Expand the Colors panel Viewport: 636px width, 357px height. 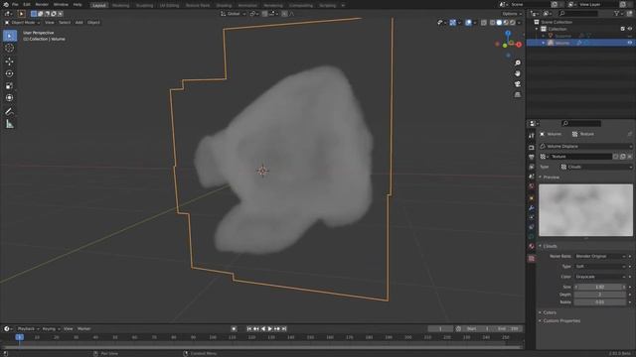point(550,312)
